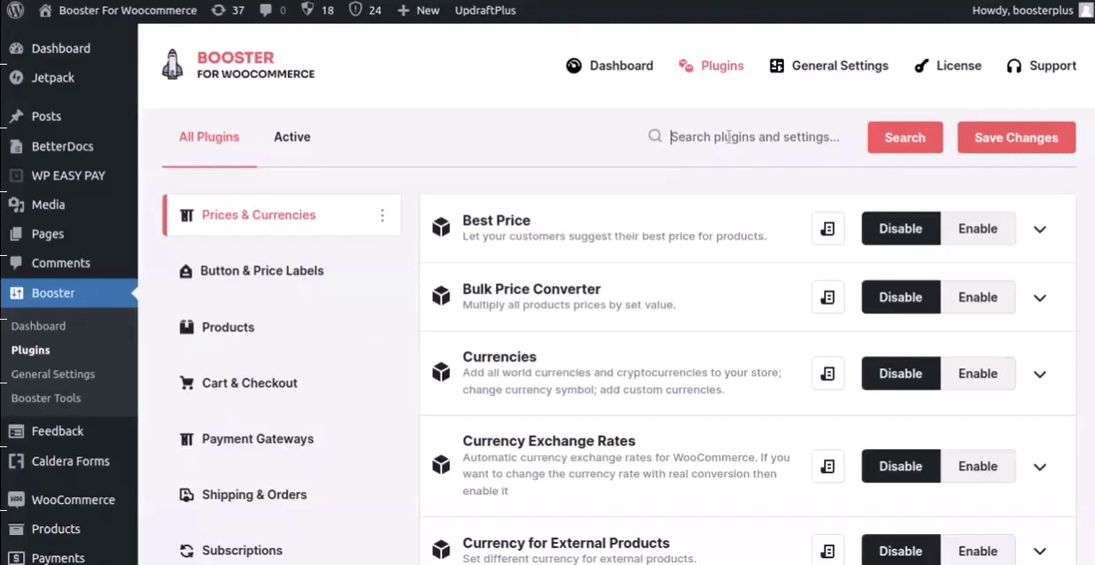The height and width of the screenshot is (565, 1095).
Task: Expand Currency for External Products chevron
Action: coord(1040,551)
